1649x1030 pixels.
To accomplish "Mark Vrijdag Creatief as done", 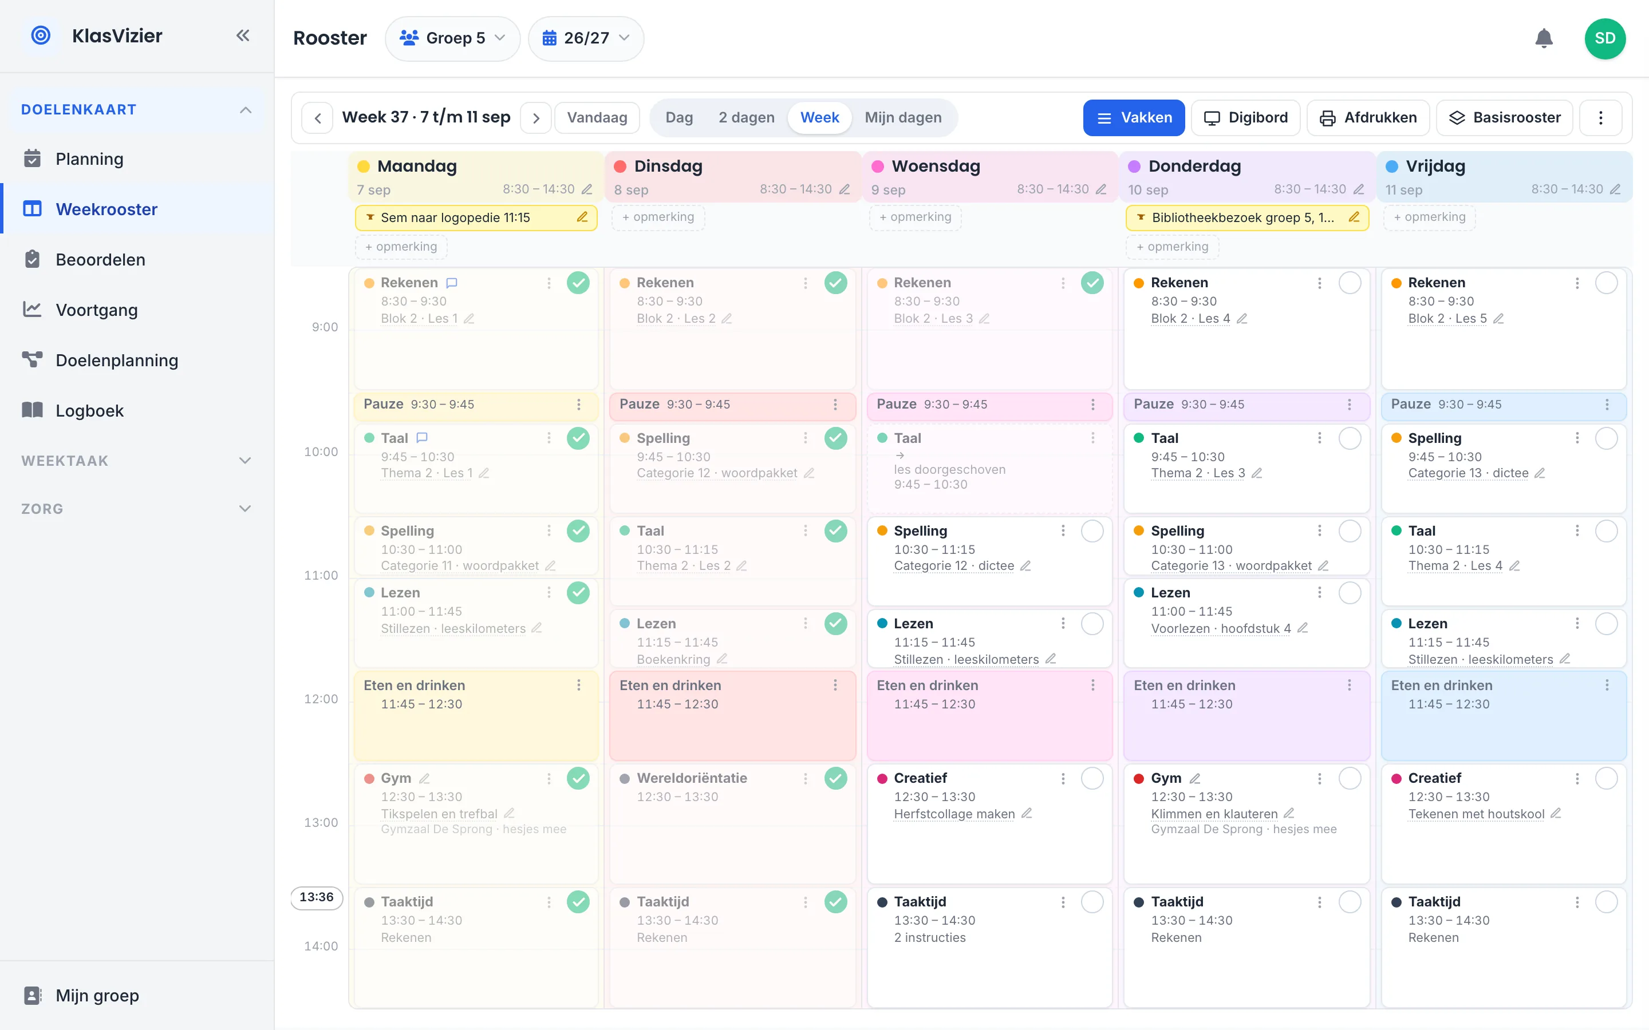I will [x=1606, y=779].
